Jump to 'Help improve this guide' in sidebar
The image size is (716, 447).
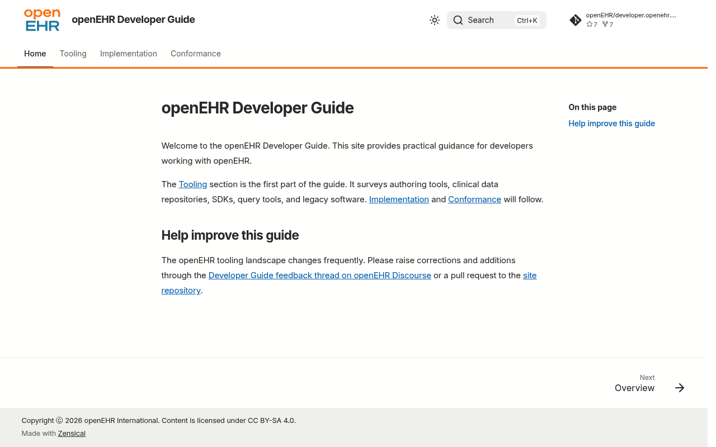tap(612, 123)
